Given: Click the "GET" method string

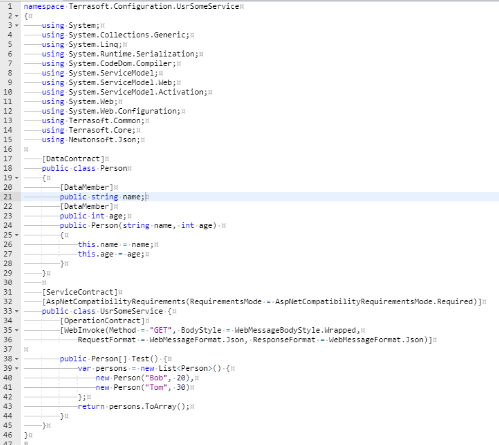Looking at the screenshot, I should (x=161, y=330).
